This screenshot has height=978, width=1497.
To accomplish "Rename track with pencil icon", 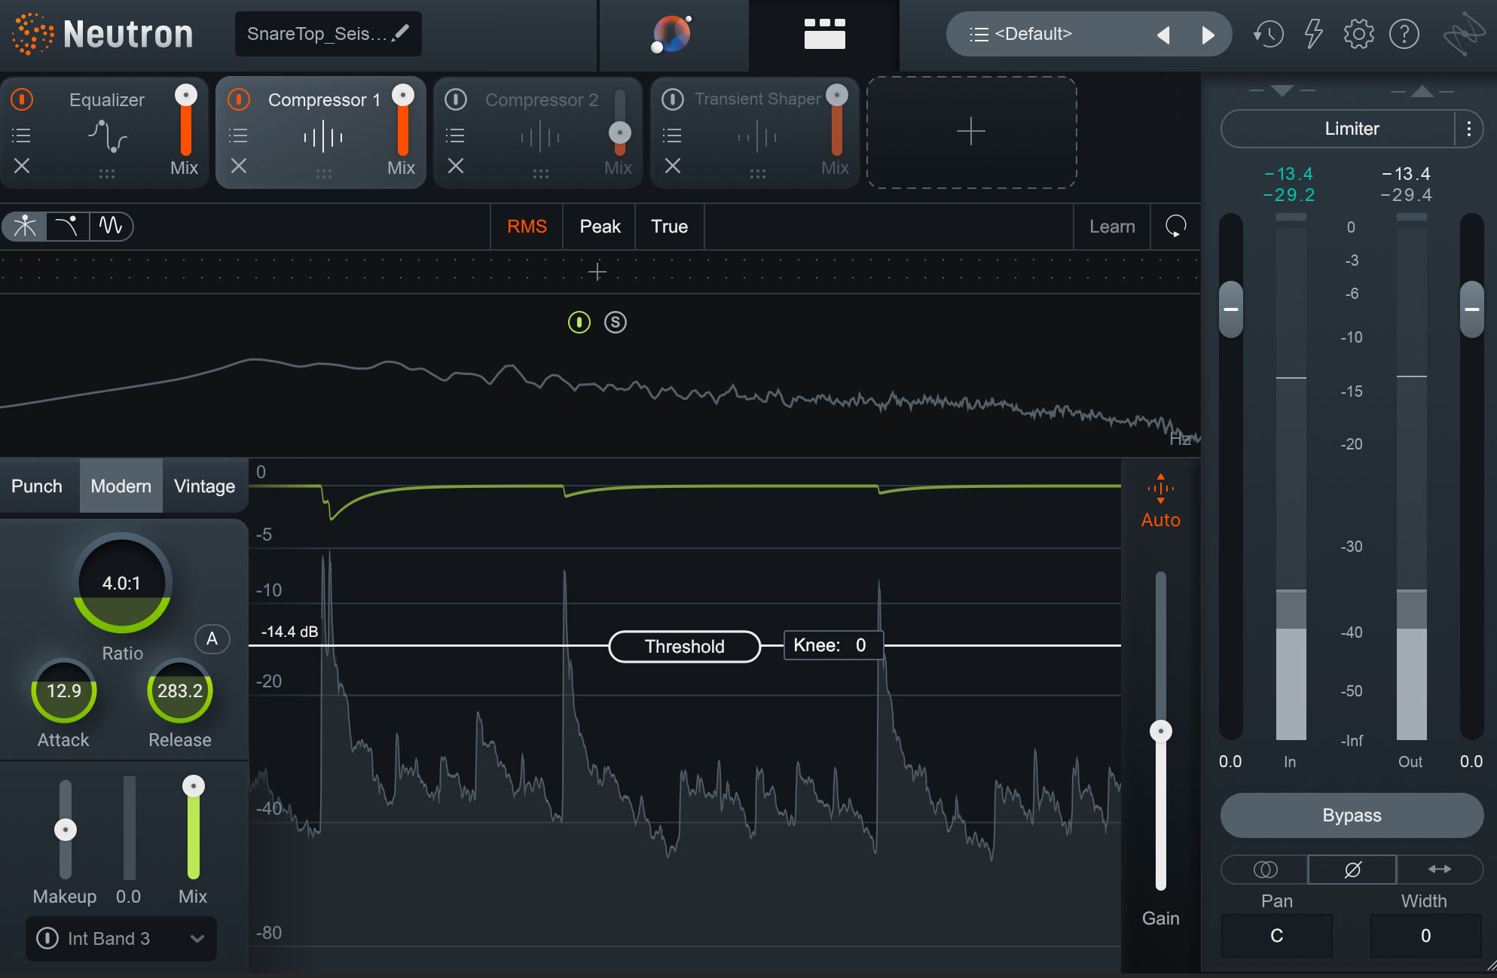I will click(x=402, y=32).
